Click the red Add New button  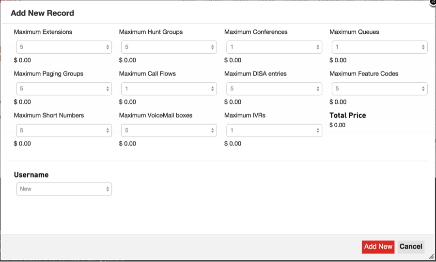[378, 247]
